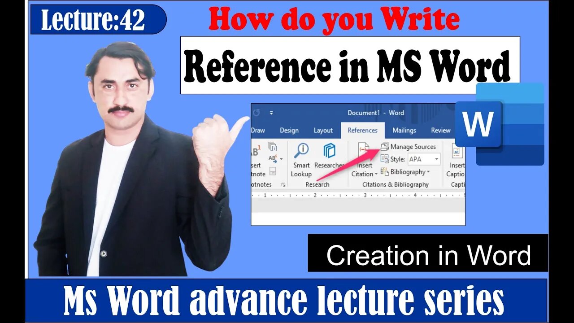Click the 'How do you Write' text

[x=334, y=19]
